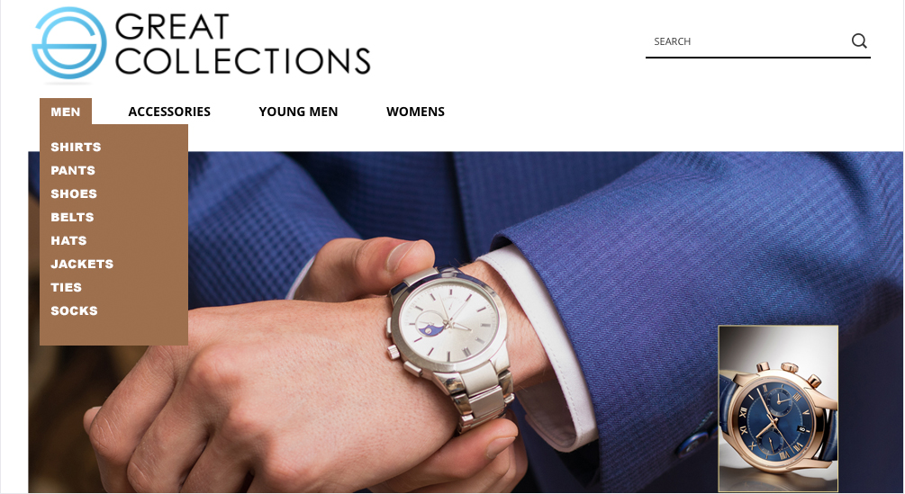Open the Men navigation tab
905x494 pixels.
(x=65, y=112)
